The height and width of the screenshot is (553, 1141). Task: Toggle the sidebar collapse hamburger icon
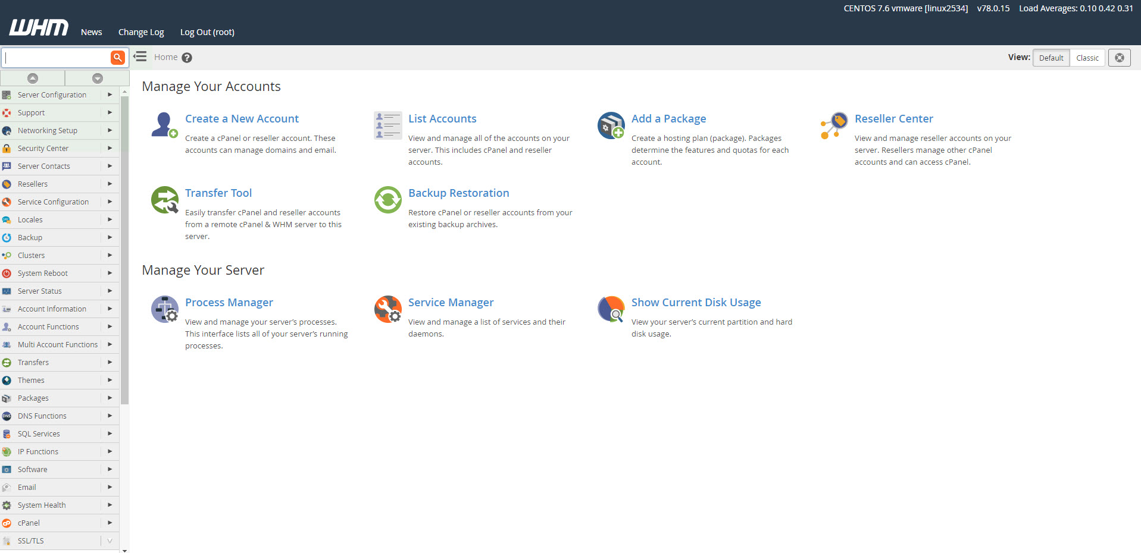point(140,56)
